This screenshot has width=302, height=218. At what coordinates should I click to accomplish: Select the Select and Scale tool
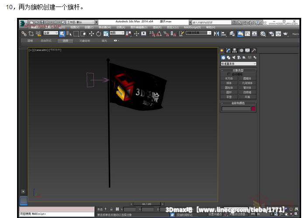106,34
